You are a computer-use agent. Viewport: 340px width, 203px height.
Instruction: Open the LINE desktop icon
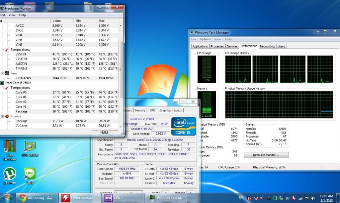pos(30,174)
